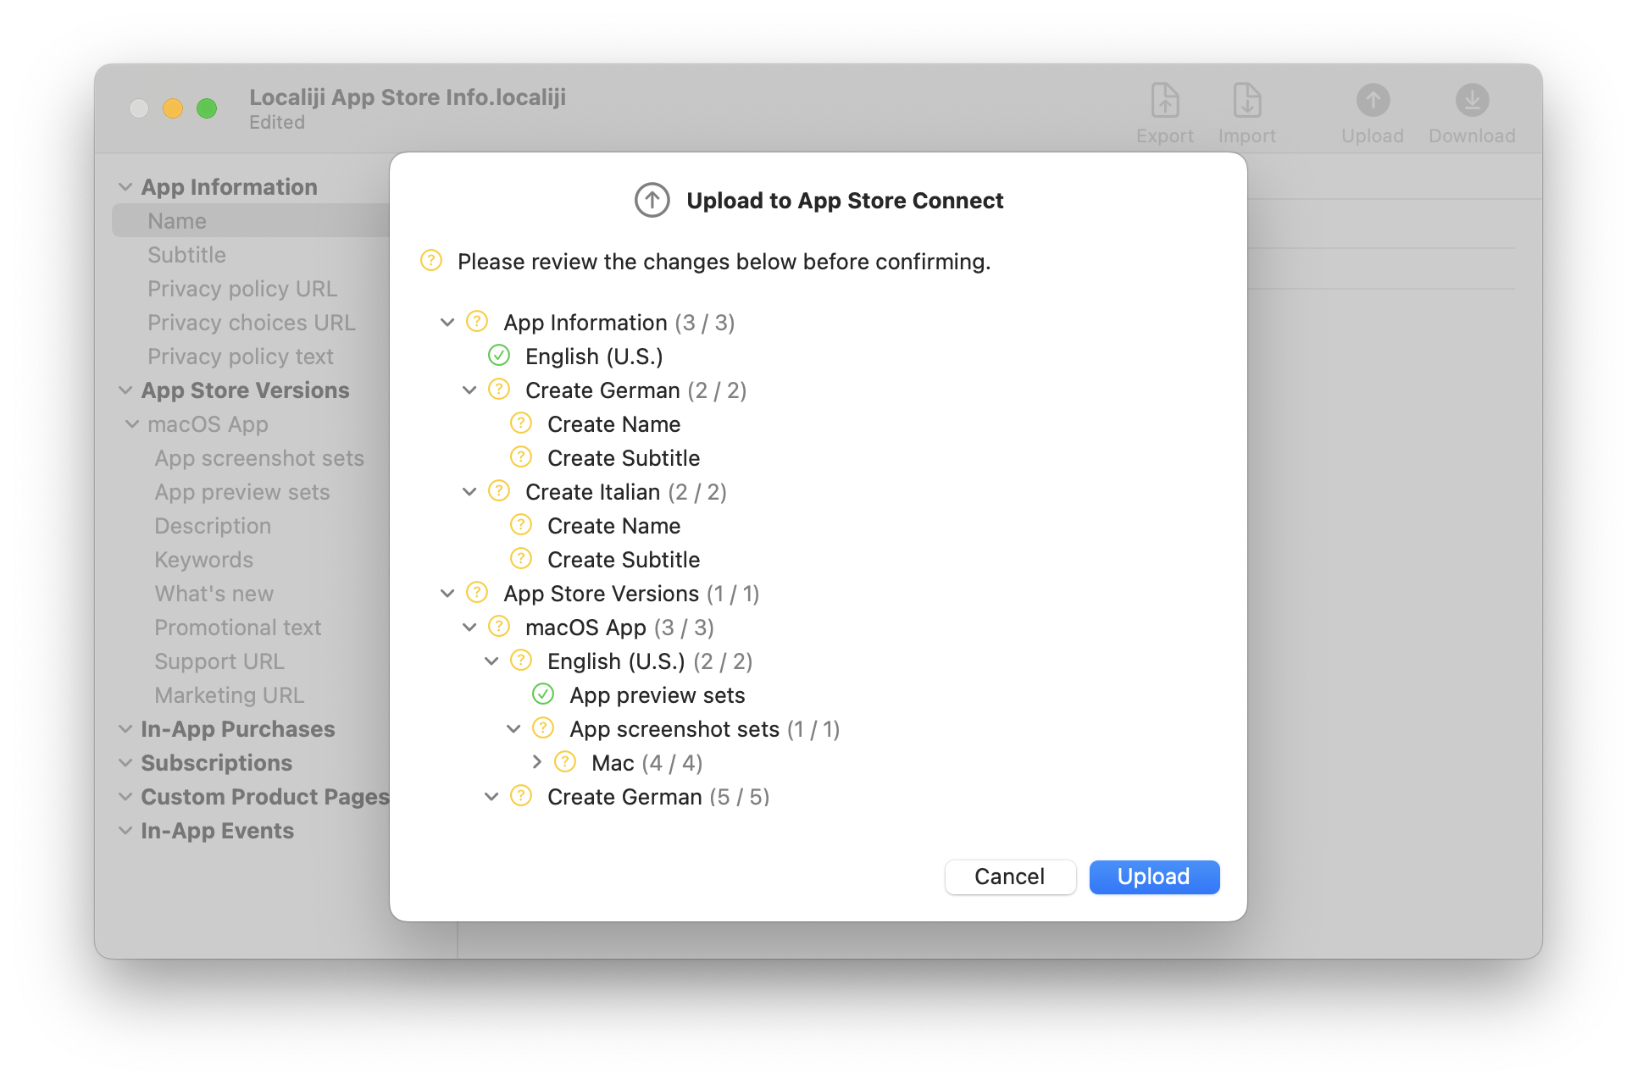Collapse the Create Italian (2 / 2) group

click(469, 492)
